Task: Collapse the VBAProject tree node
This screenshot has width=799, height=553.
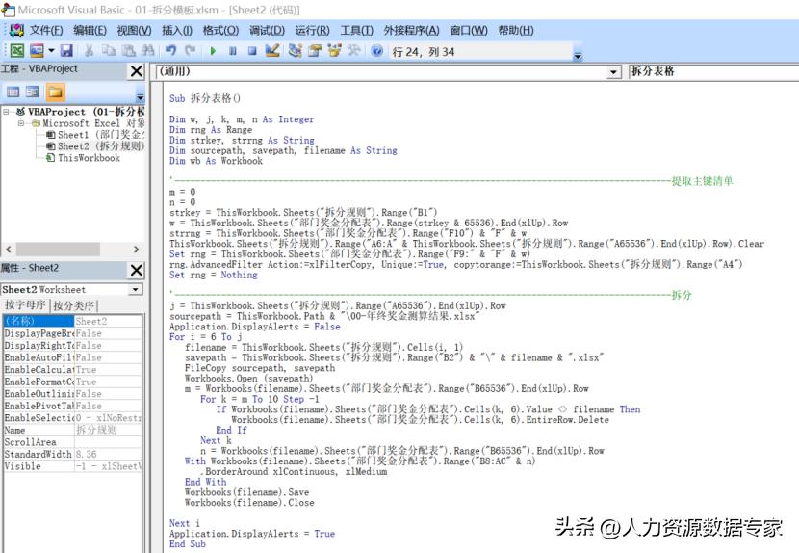Action: click(6, 112)
